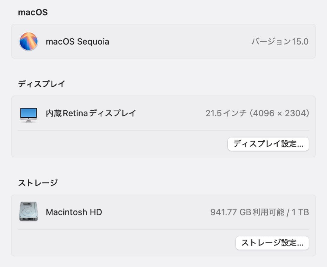The height and width of the screenshot is (267, 327).
Task: Click the 15.0 version number
Action: coord(301,42)
